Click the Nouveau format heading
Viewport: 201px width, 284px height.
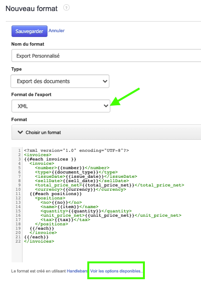coord(32,9)
